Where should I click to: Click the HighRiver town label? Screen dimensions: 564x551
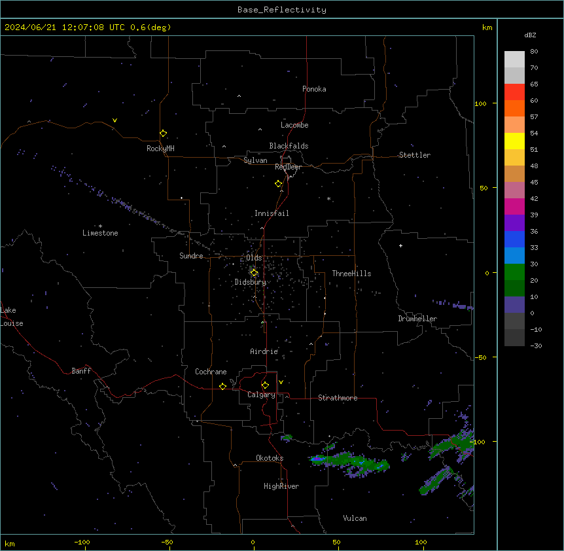pyautogui.click(x=281, y=486)
